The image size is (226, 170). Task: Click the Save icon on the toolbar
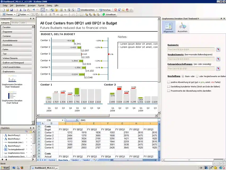click(12, 10)
